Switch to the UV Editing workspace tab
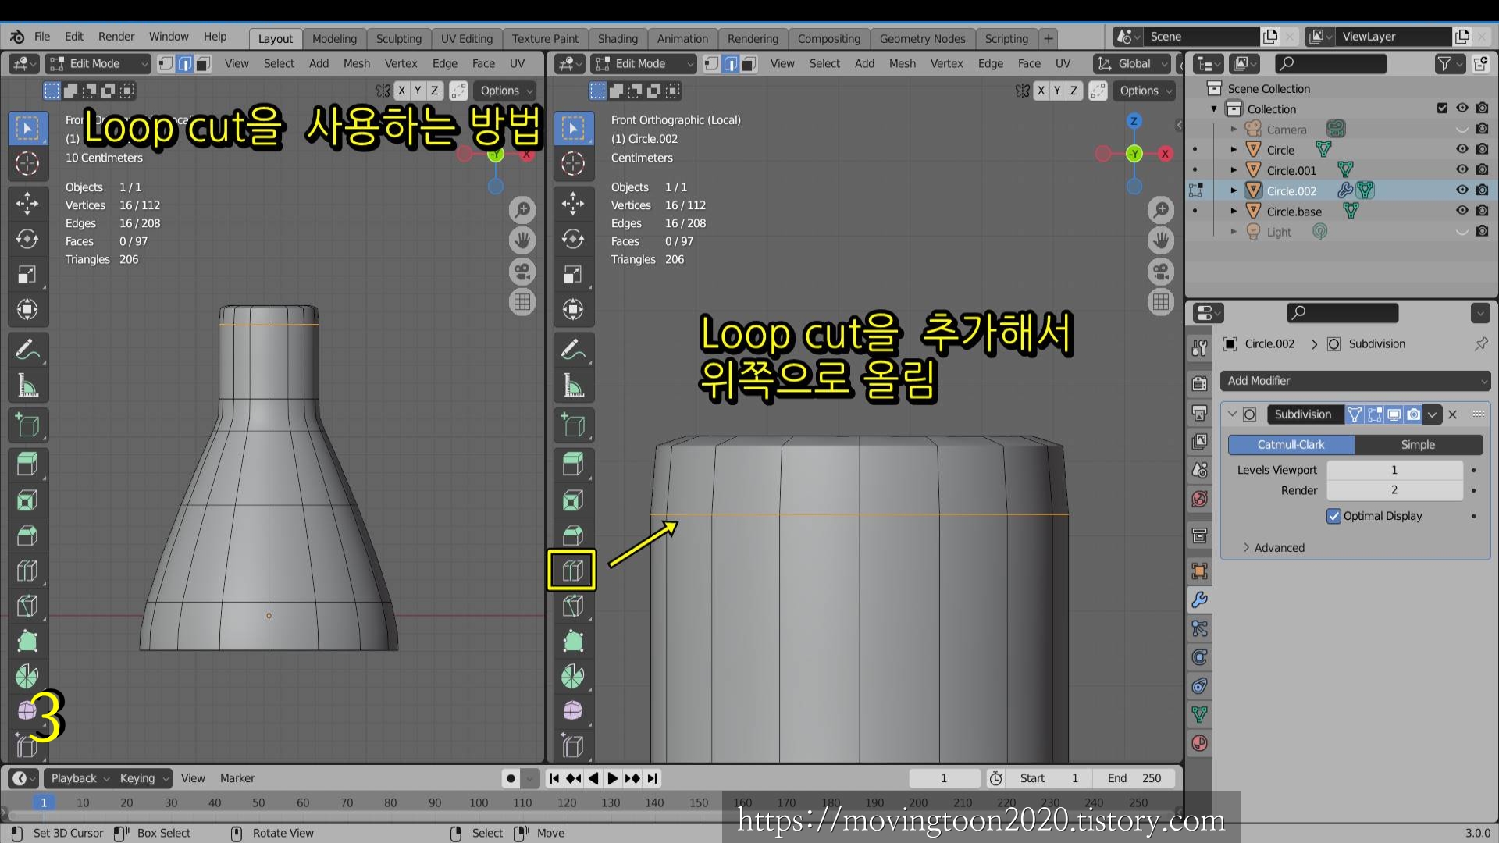Screen dimensions: 1499x843 point(467,38)
